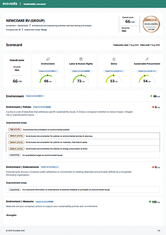This screenshot has width=166, height=235.
Task: Click the leaf icon above Environment
Action: click(48, 59)
